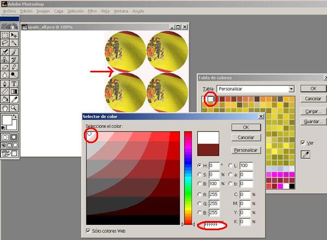The height and width of the screenshot is (240, 327).
Task: Select the Airbrush tool
Action: pyautogui.click(x=5, y=52)
